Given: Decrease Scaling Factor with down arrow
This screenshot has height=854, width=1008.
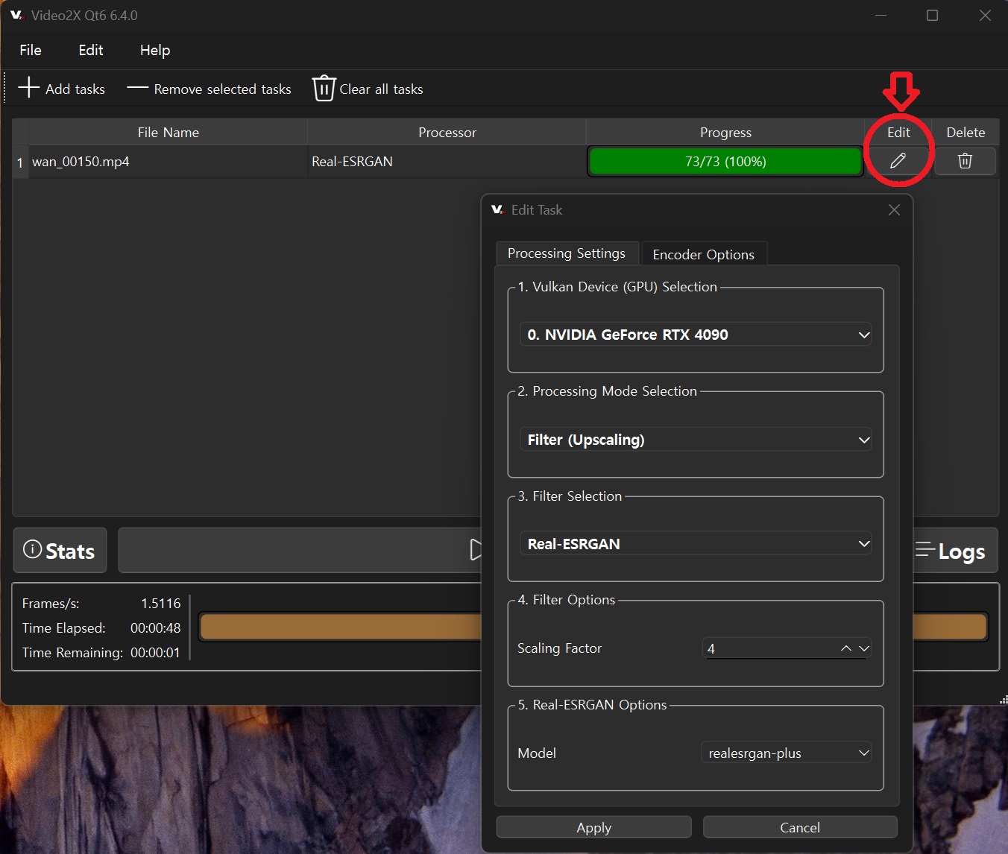Looking at the screenshot, I should [864, 648].
